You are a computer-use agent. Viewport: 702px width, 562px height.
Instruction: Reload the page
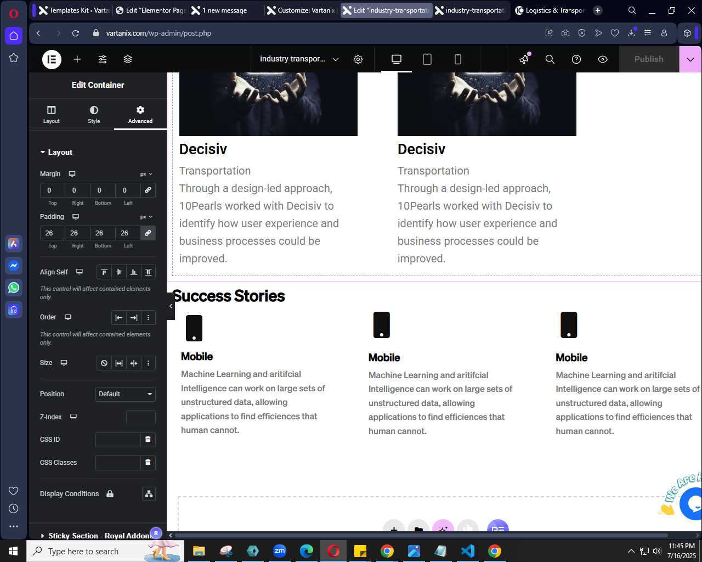pyautogui.click(x=76, y=33)
